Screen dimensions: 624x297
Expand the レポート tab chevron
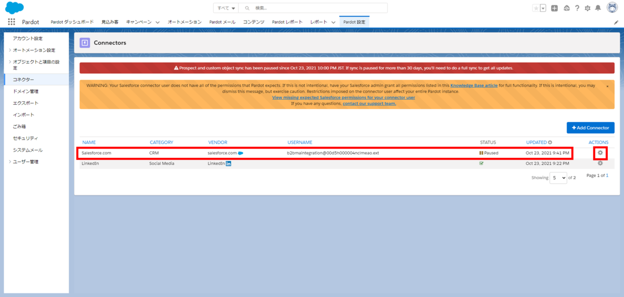pos(333,22)
